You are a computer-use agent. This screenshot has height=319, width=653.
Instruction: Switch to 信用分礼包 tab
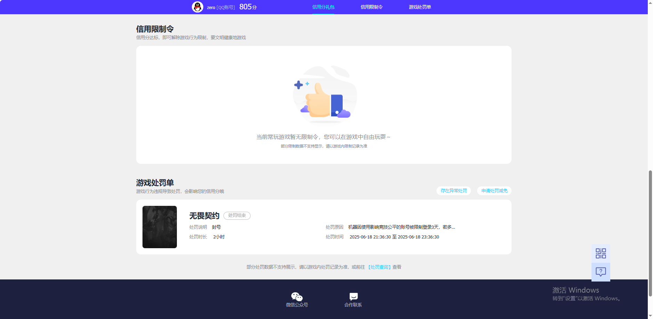tap(323, 7)
